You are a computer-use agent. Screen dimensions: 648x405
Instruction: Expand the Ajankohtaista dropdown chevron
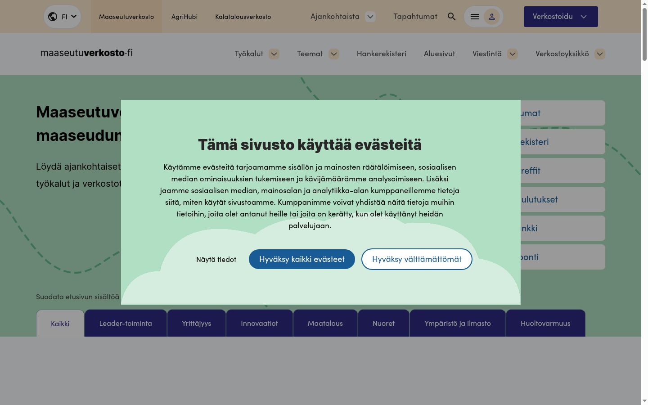click(x=370, y=17)
